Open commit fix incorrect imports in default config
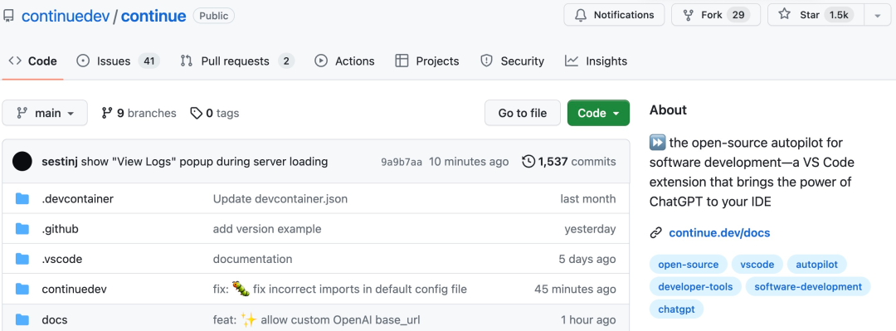This screenshot has height=331, width=896. click(x=340, y=289)
